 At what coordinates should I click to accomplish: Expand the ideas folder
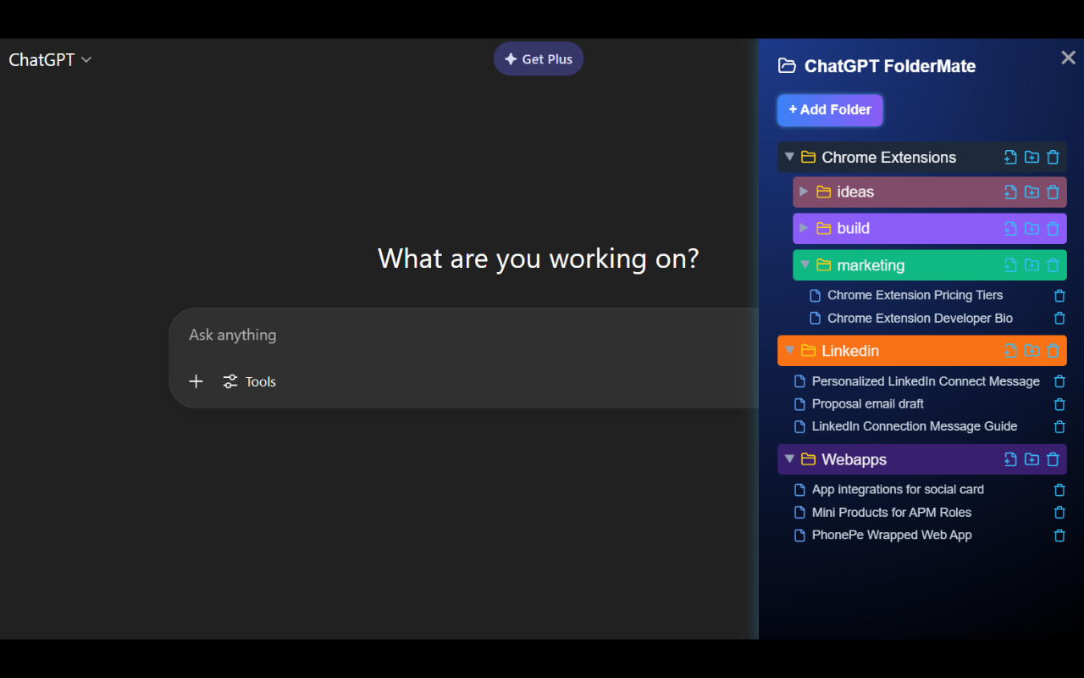(804, 192)
